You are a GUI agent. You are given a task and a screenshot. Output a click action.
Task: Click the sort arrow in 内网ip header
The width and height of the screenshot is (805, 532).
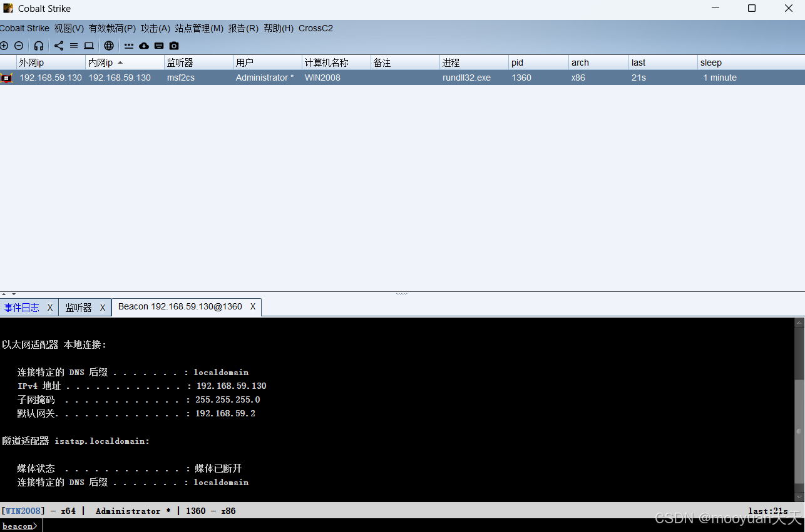[x=120, y=63]
